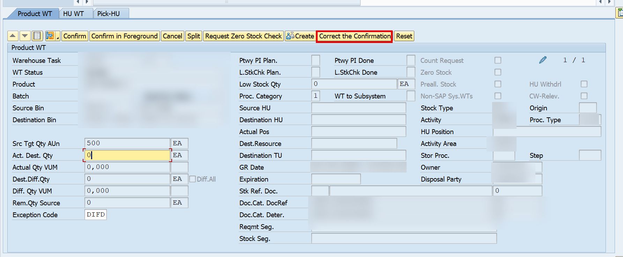Click the previous entry up-arrow toolbar icon
The image size is (623, 257).
13,36
